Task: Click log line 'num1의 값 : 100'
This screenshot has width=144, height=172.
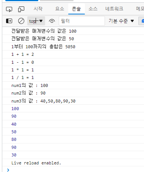Action: [x=30, y=85]
